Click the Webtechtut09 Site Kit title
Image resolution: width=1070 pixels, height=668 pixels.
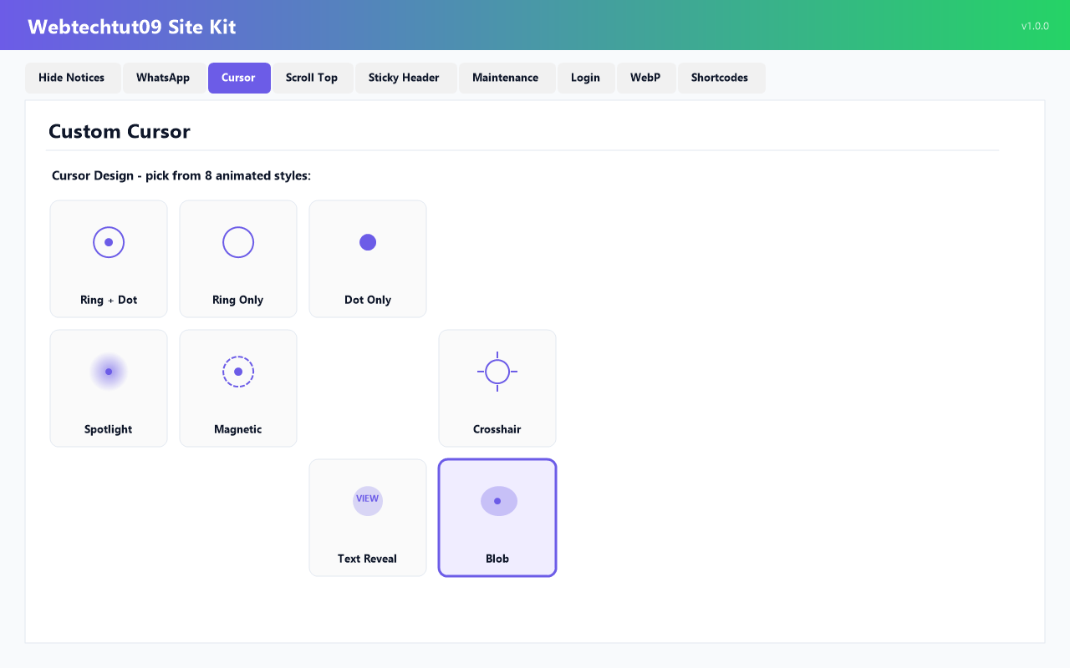click(132, 27)
